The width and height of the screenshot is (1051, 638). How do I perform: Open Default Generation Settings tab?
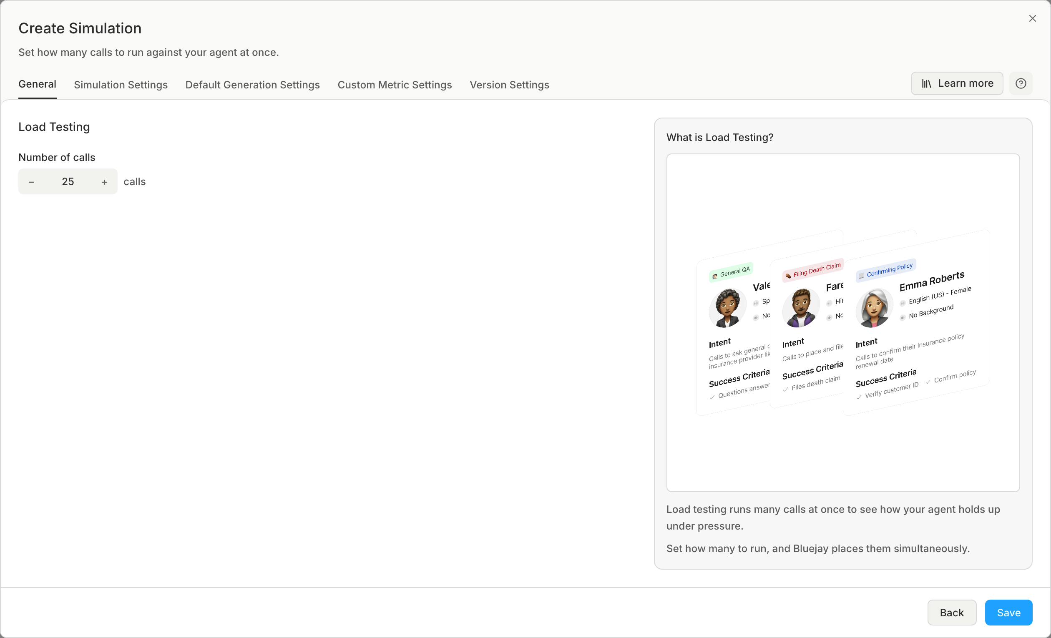tap(252, 85)
